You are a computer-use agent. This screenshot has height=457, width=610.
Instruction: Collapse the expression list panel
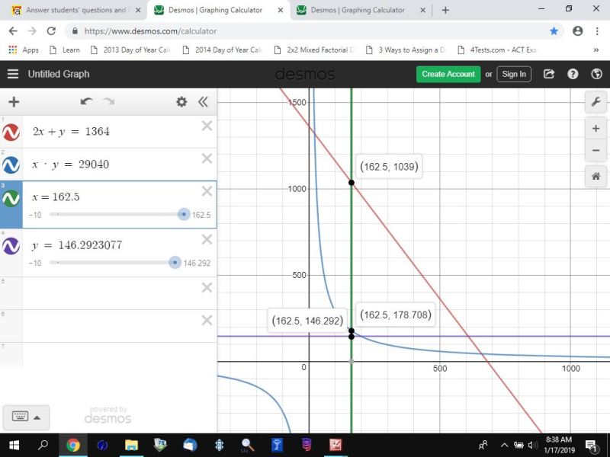[203, 102]
